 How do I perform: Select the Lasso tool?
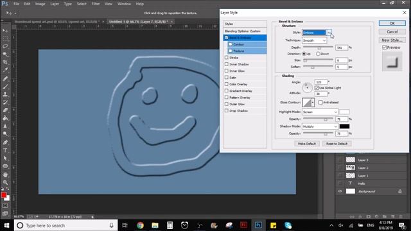click(x=5, y=46)
